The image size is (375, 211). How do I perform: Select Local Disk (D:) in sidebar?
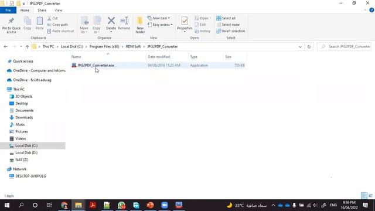pos(26,152)
